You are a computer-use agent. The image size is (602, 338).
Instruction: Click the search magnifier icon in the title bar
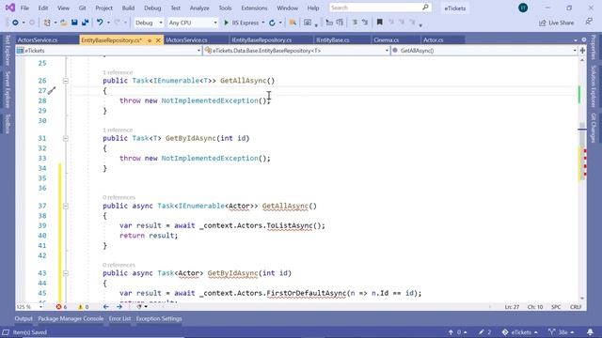425,8
